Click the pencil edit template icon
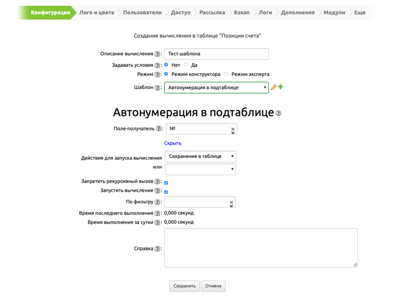The image size is (398, 304). click(274, 87)
